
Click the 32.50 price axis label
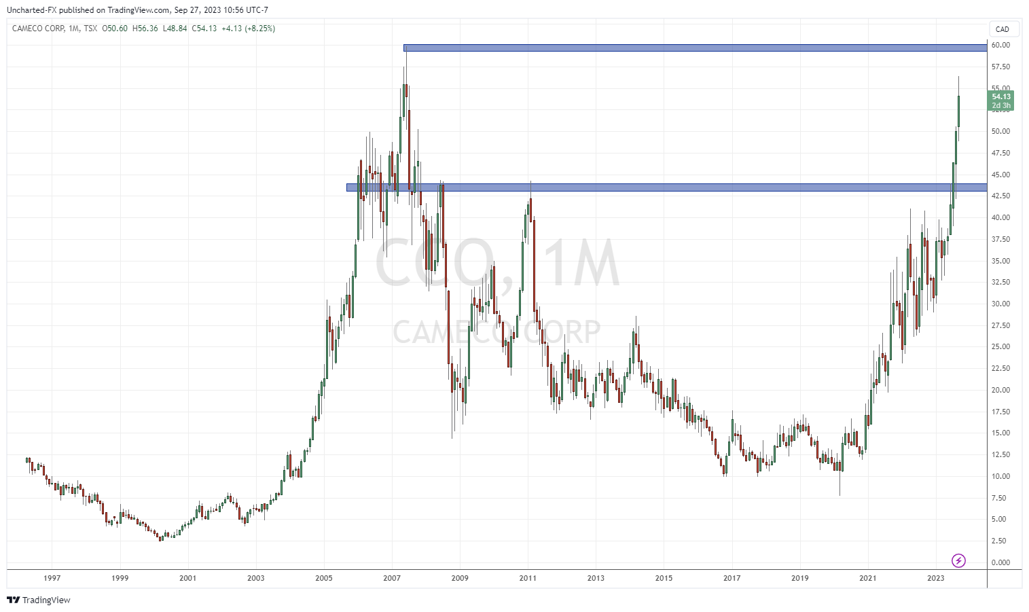tap(1000, 283)
